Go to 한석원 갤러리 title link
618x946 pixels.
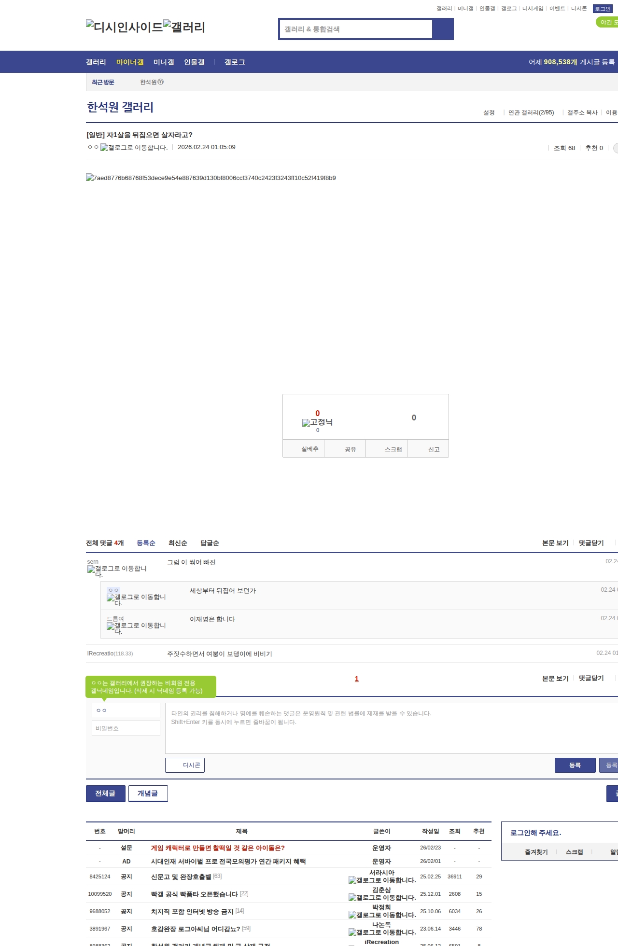click(120, 107)
